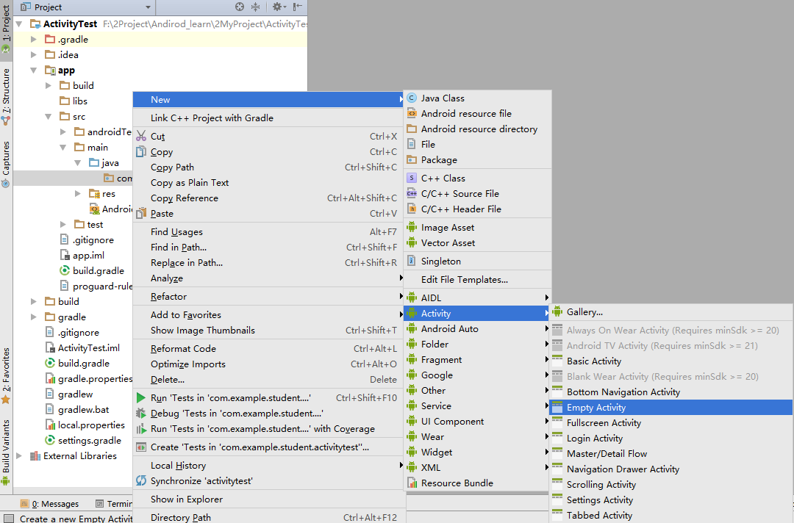Click the C++ Class icon
This screenshot has height=523, width=794.
pos(412,178)
